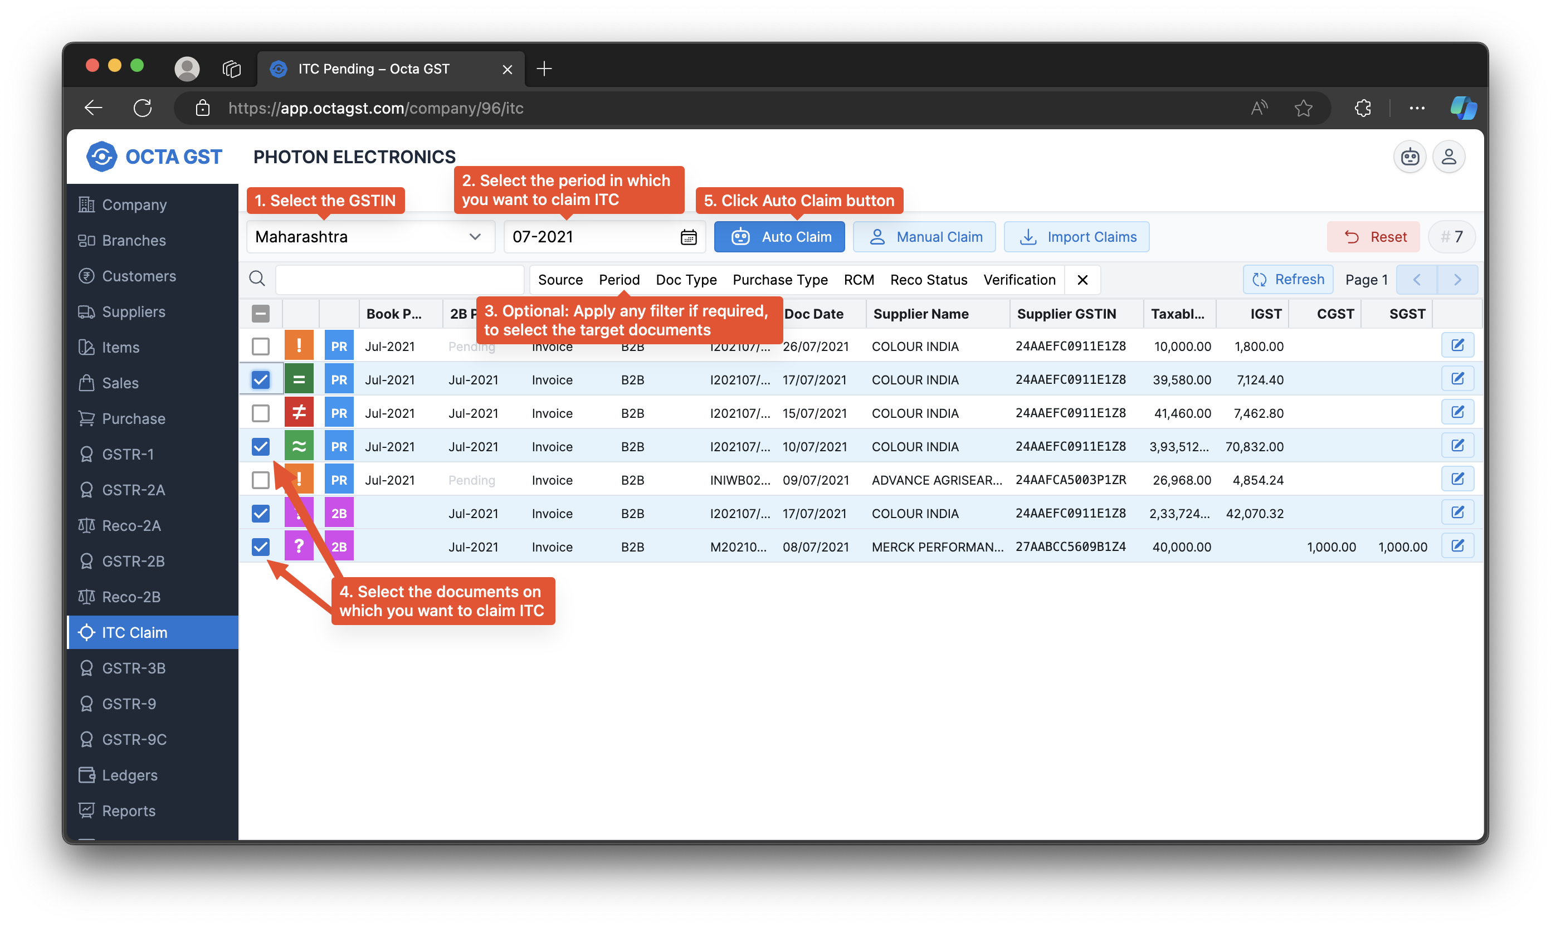The height and width of the screenshot is (927, 1551).
Task: Open GSTR-3B in the sidebar
Action: coord(134,668)
